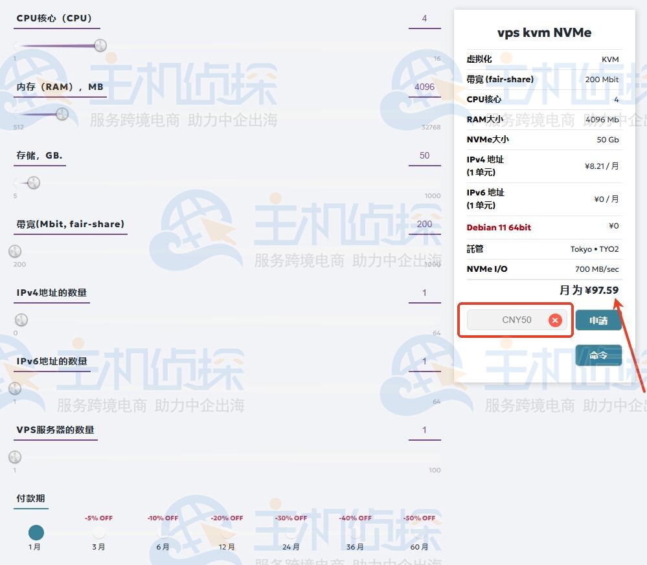Select the 3月 payment period option
Image resolution: width=647 pixels, height=565 pixels.
[x=98, y=533]
